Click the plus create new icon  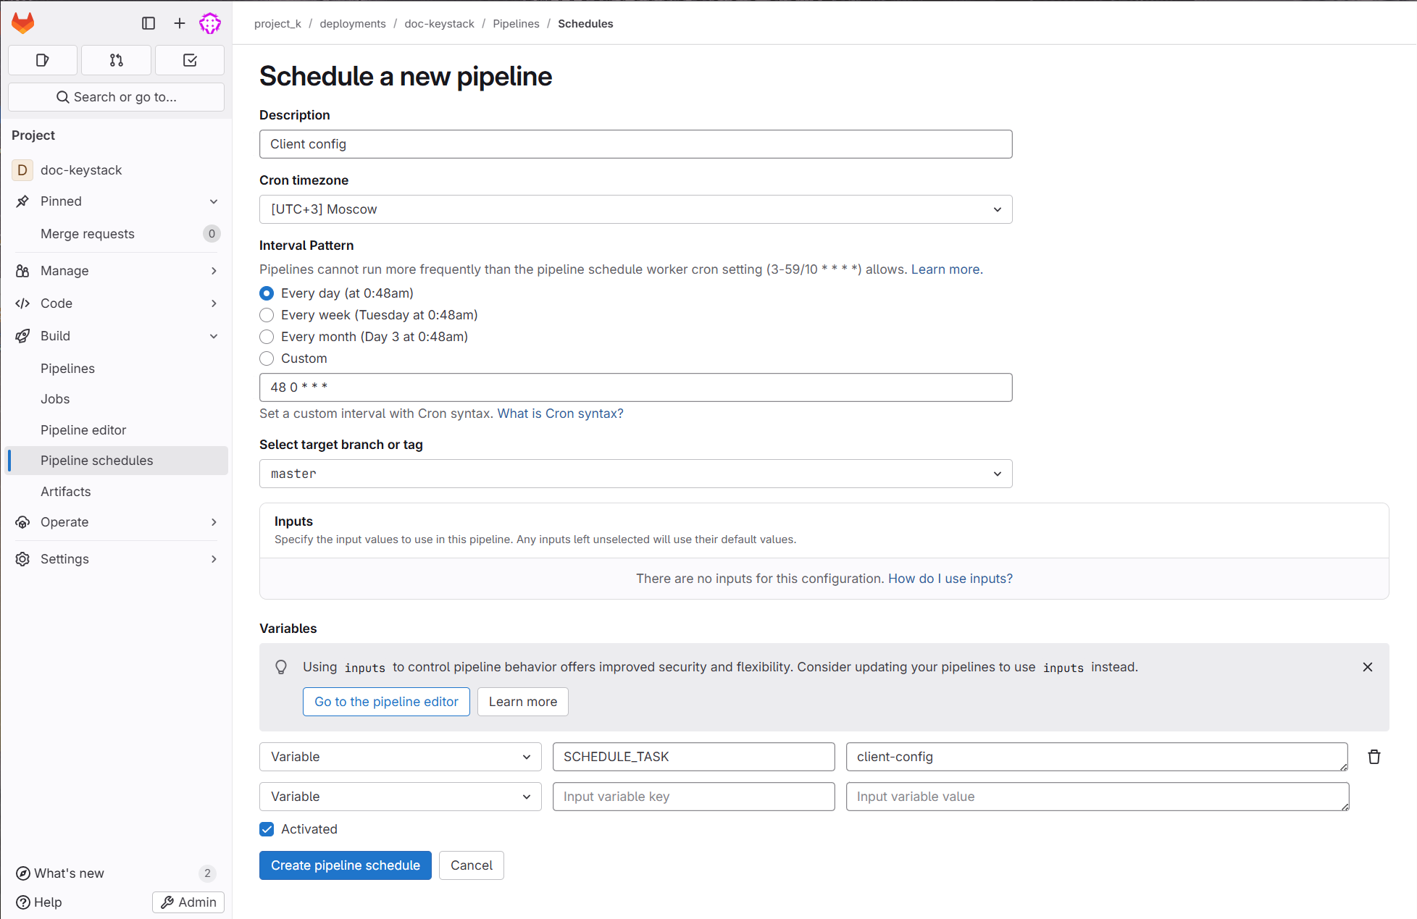tap(180, 23)
